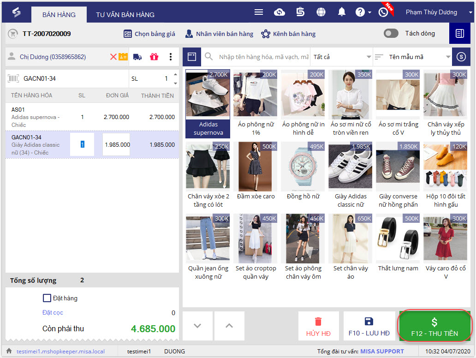Screen dimensions: 476x358
Task: Open Kênh bán hàng
Action: 288,34
